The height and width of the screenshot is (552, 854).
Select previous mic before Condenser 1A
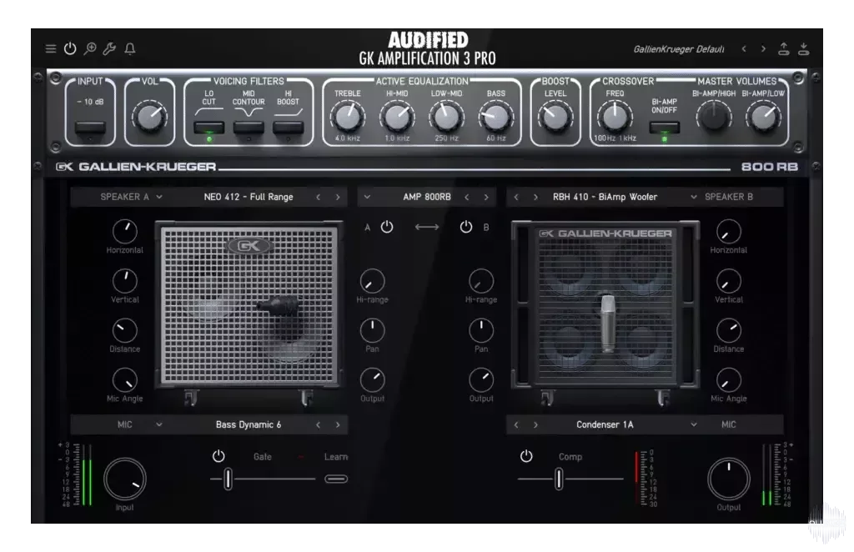[x=516, y=424]
